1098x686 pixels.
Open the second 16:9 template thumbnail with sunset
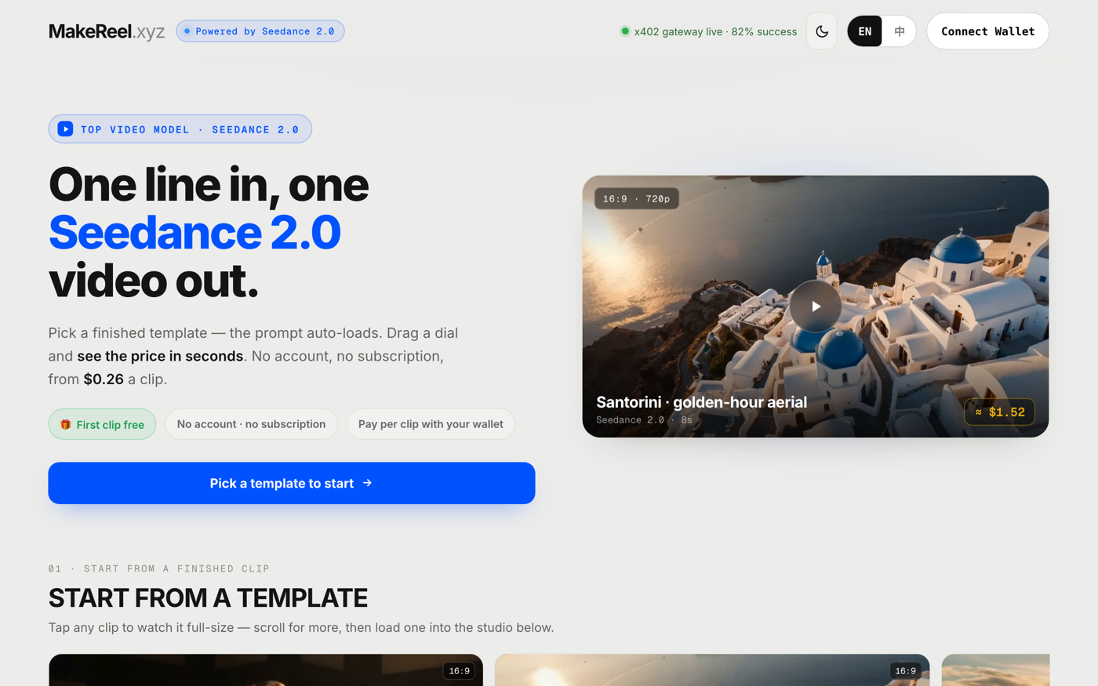point(712,670)
